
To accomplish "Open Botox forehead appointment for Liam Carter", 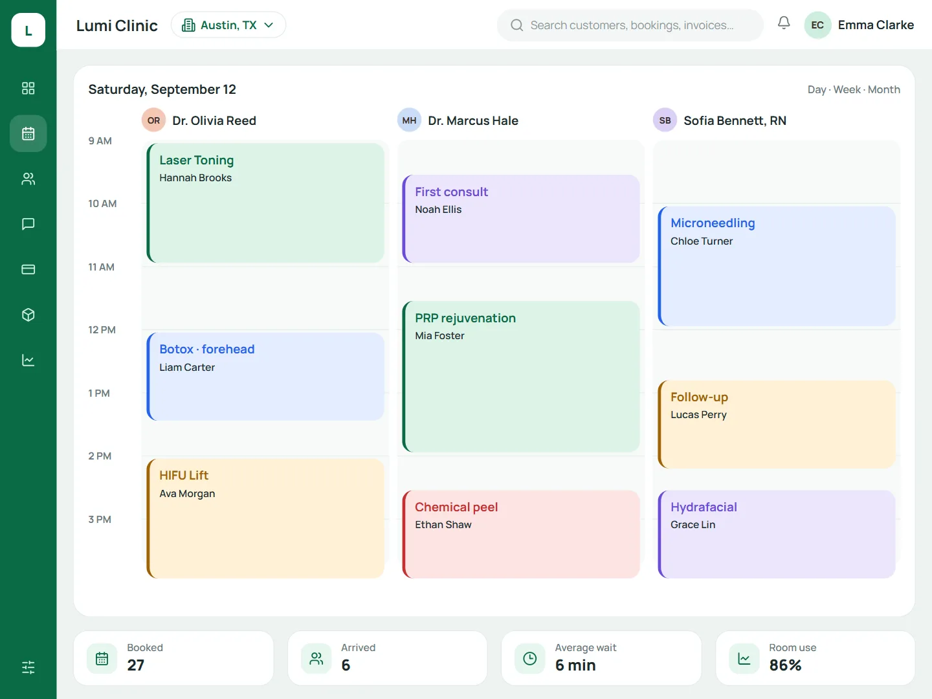I will tap(265, 377).
